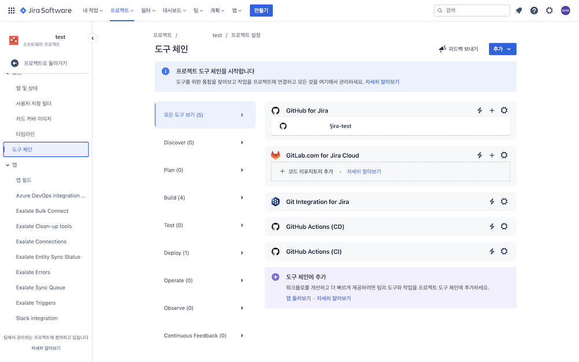This screenshot has height=362, width=579.
Task: Click the blue 만들기 create button
Action: click(x=261, y=10)
